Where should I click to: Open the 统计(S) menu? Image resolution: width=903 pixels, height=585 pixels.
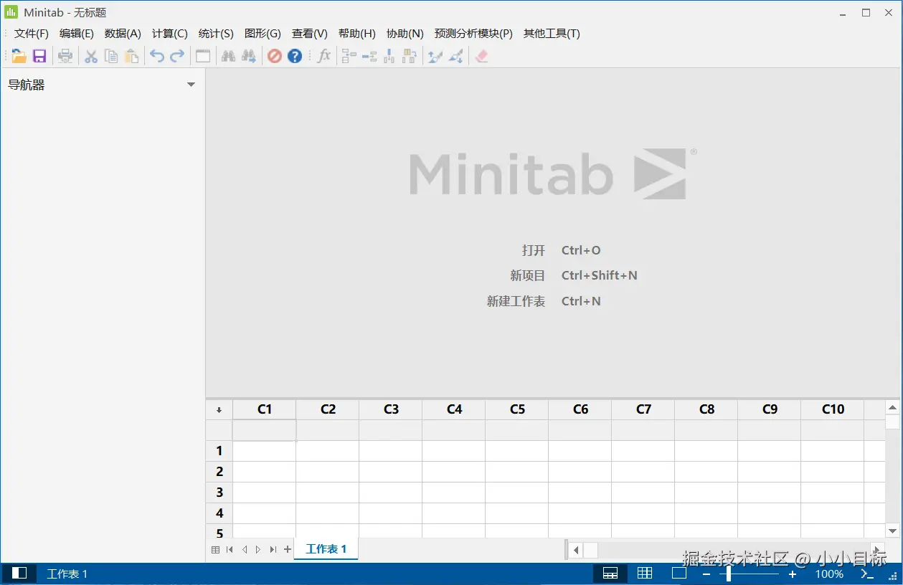[x=216, y=34]
